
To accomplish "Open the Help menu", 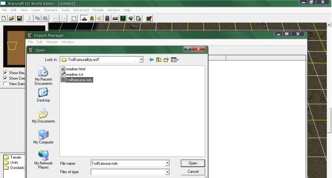I will point(127,10).
